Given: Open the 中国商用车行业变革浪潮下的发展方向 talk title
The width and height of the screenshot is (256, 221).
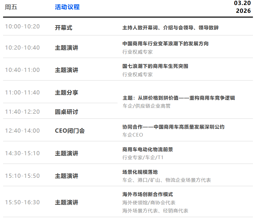Looking at the screenshot, I should point(165,44).
